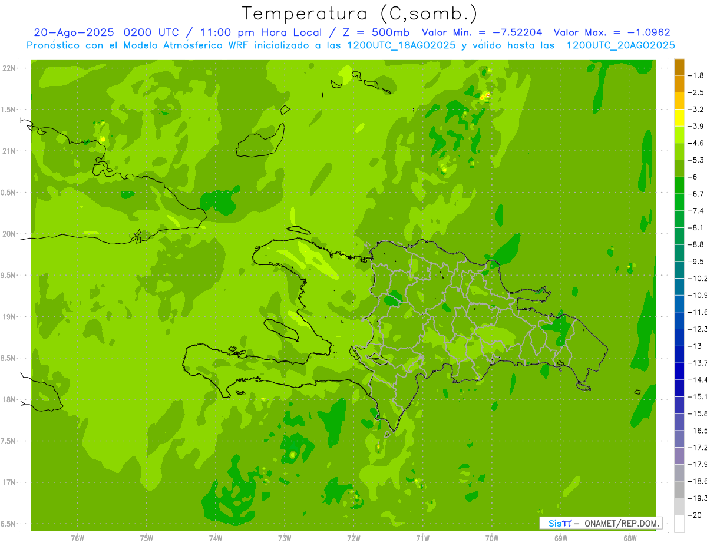Screen dimensions: 707x546
Task: Click the "ONAMET/REP.DOM." credit label
Action: [622, 523]
